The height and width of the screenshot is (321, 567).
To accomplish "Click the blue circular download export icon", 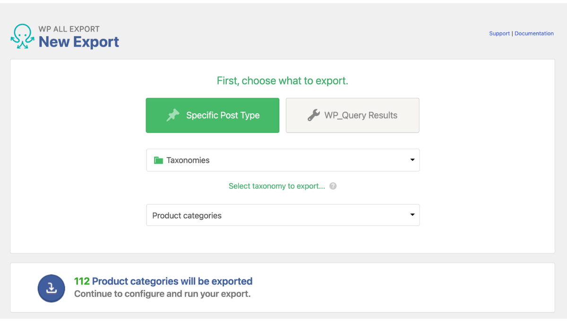I will 51,288.
